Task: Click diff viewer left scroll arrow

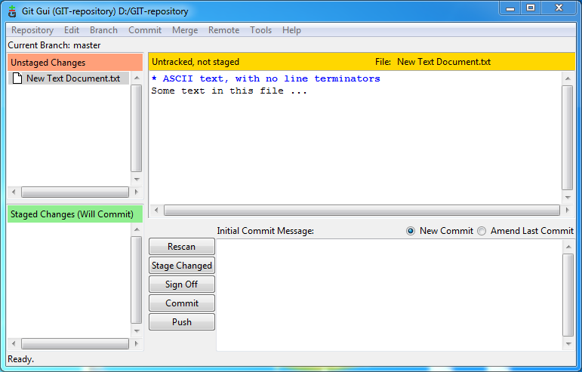Action: click(156, 210)
